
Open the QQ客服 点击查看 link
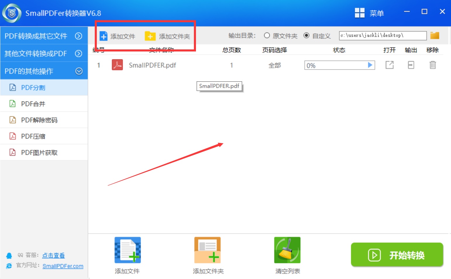54,255
